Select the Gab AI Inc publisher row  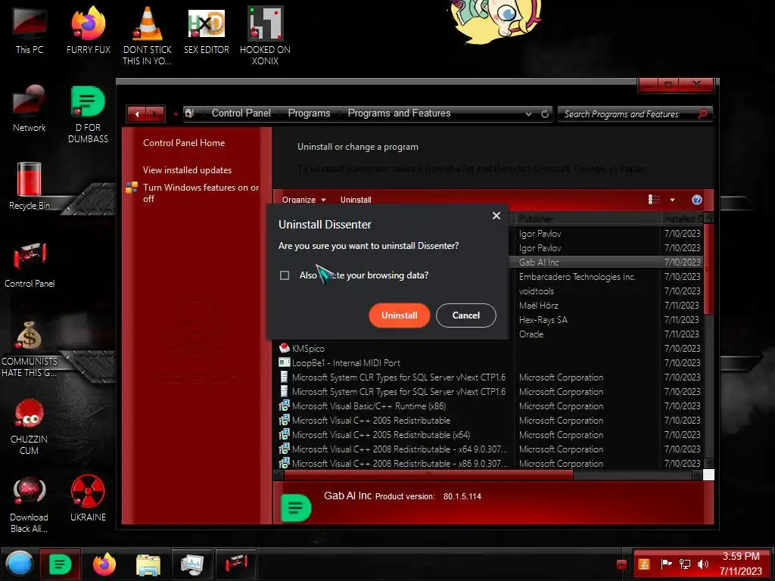click(x=605, y=262)
